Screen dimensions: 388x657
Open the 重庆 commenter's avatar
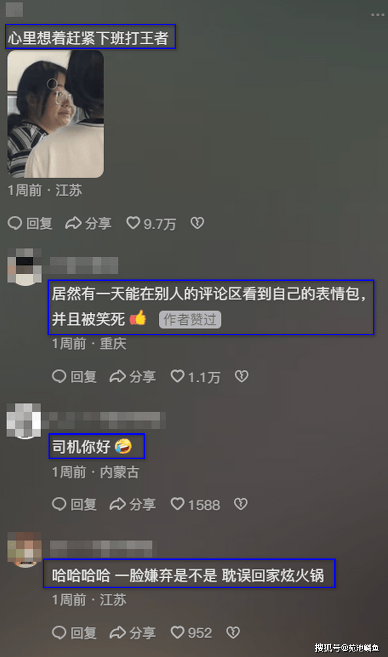click(x=25, y=266)
